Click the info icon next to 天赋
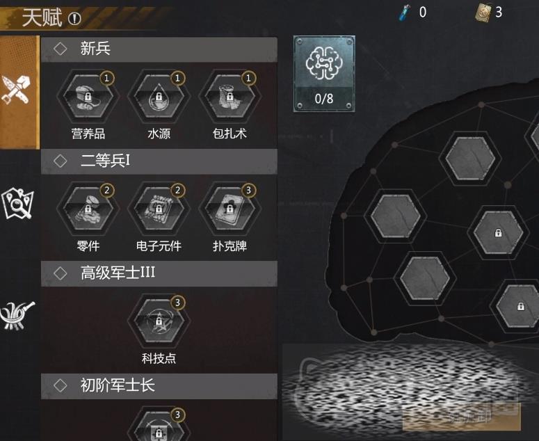This screenshot has width=539, height=441. pos(74,19)
